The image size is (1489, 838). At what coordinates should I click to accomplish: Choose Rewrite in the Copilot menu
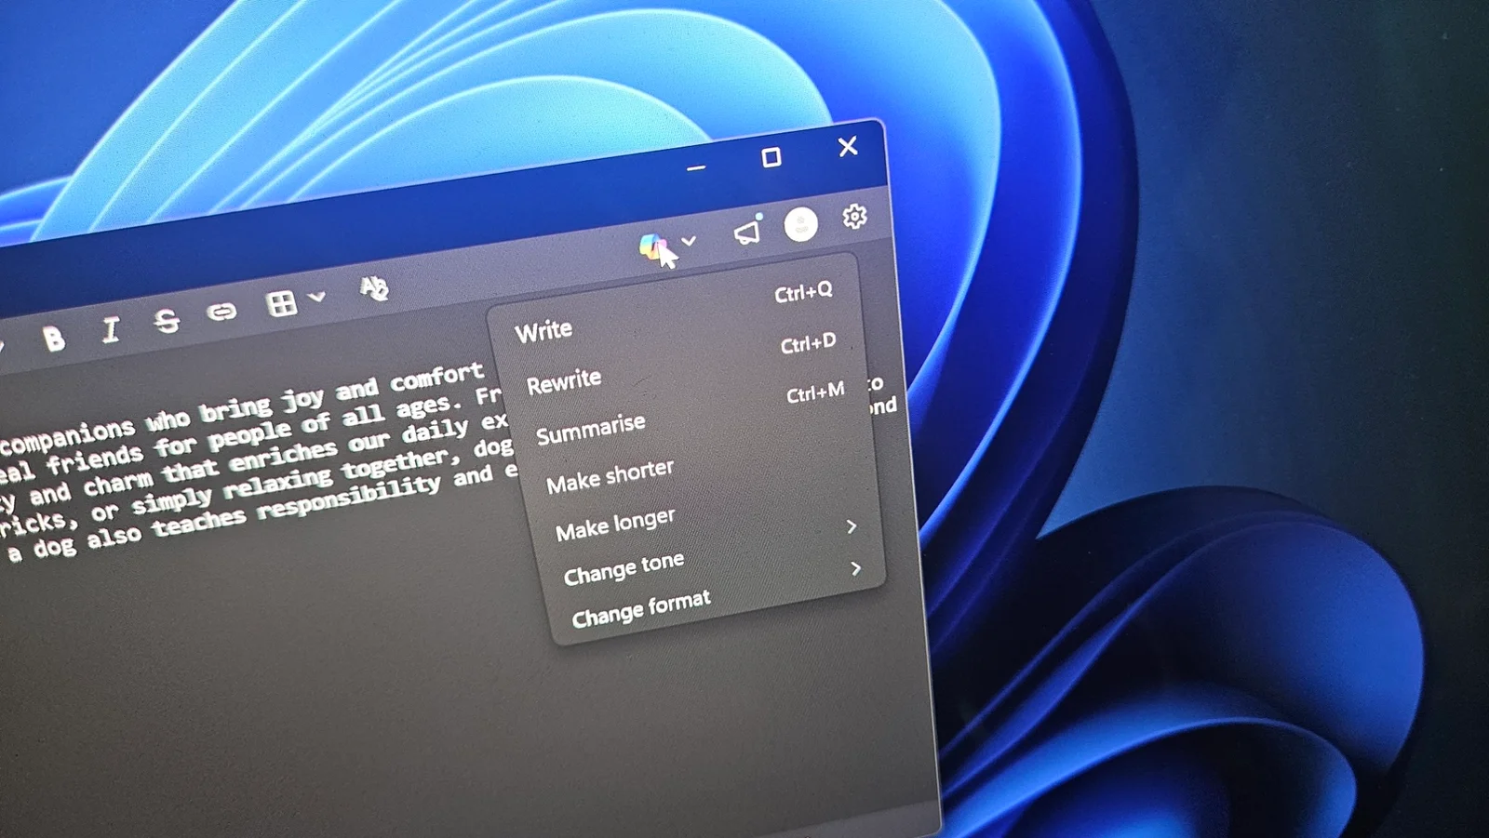click(564, 381)
